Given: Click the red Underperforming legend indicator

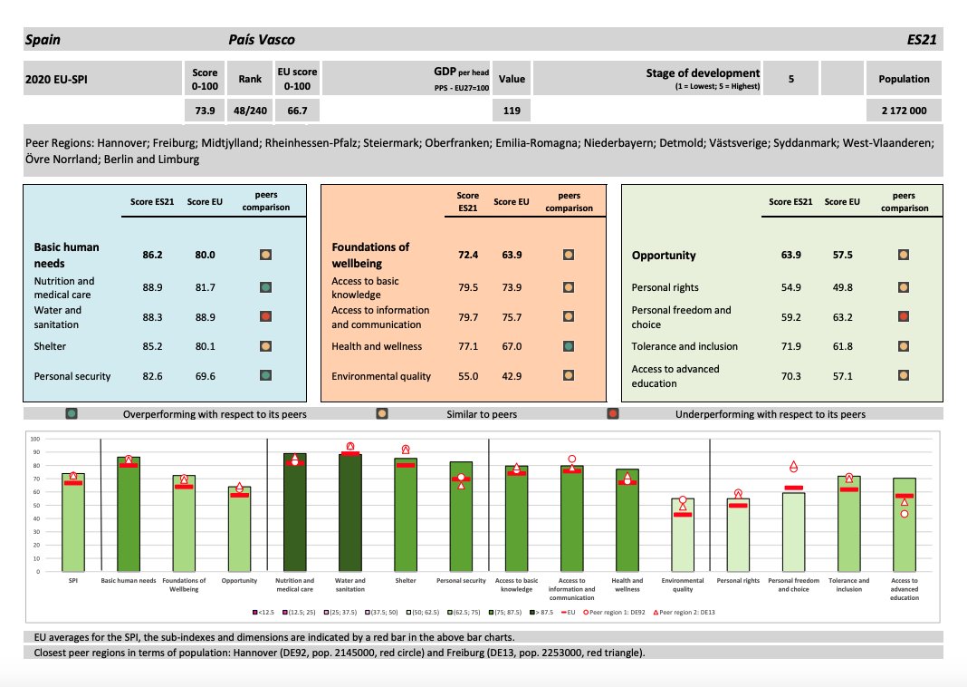Looking at the screenshot, I should (612, 413).
